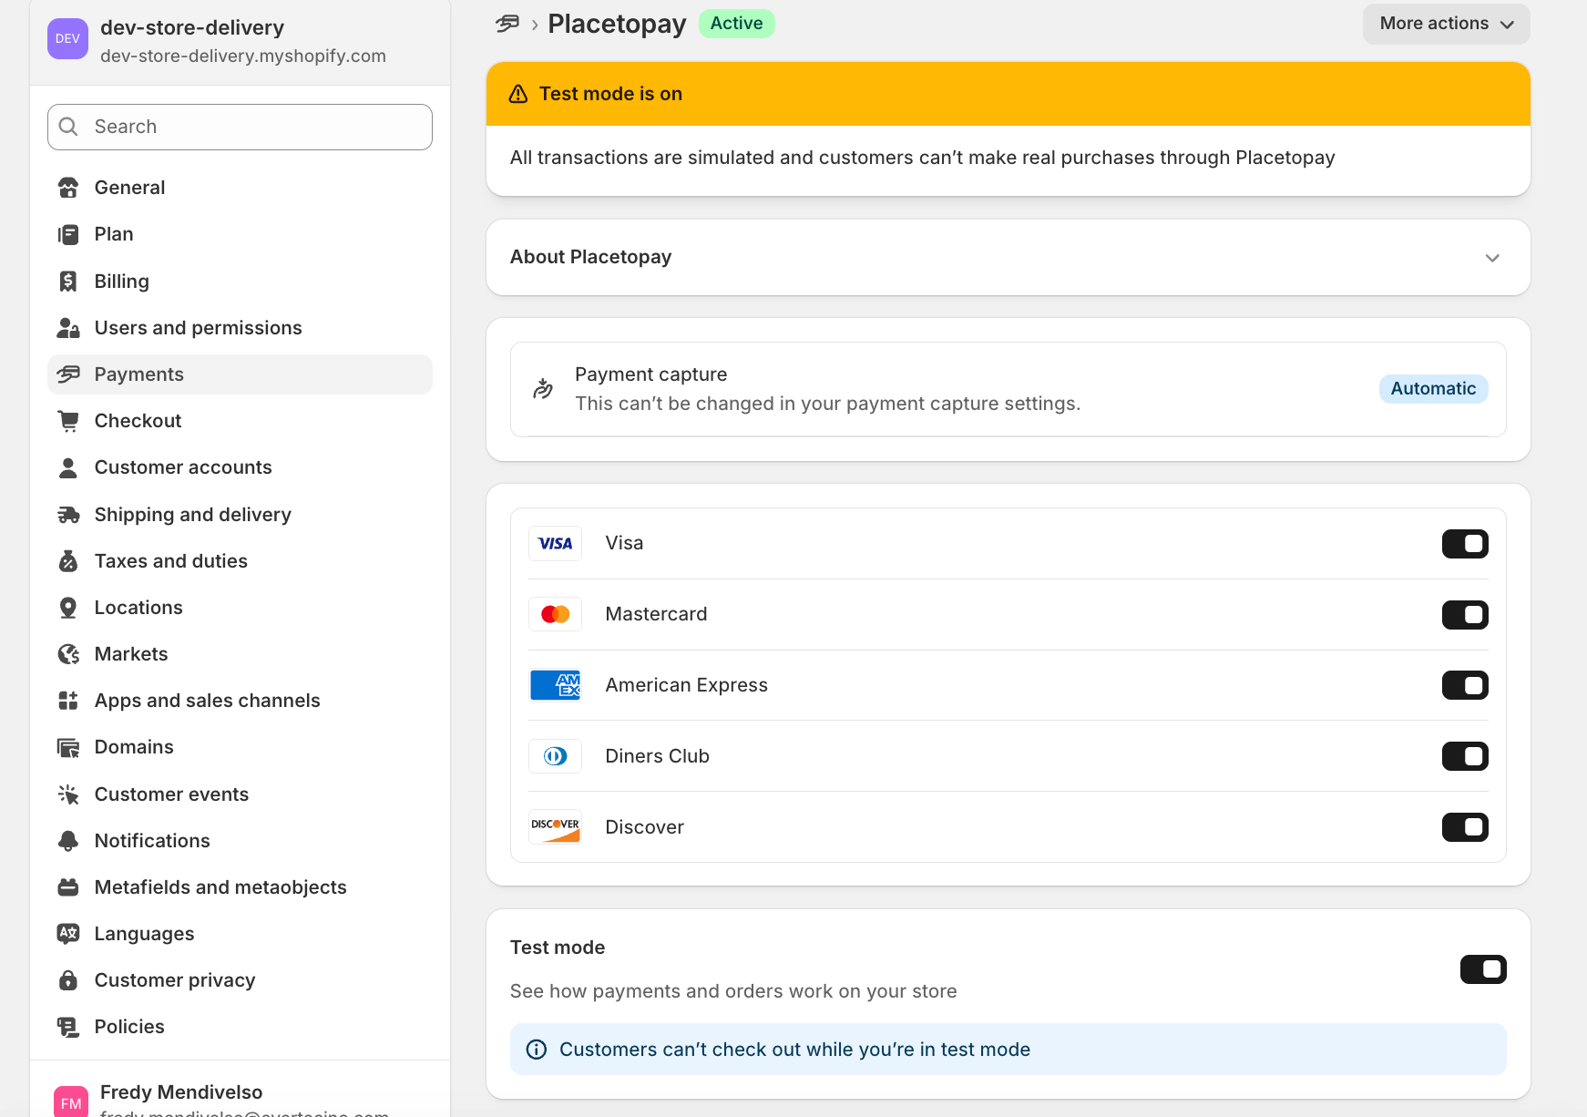Disable the Visa payment toggle
The image size is (1587, 1117).
click(x=1464, y=544)
